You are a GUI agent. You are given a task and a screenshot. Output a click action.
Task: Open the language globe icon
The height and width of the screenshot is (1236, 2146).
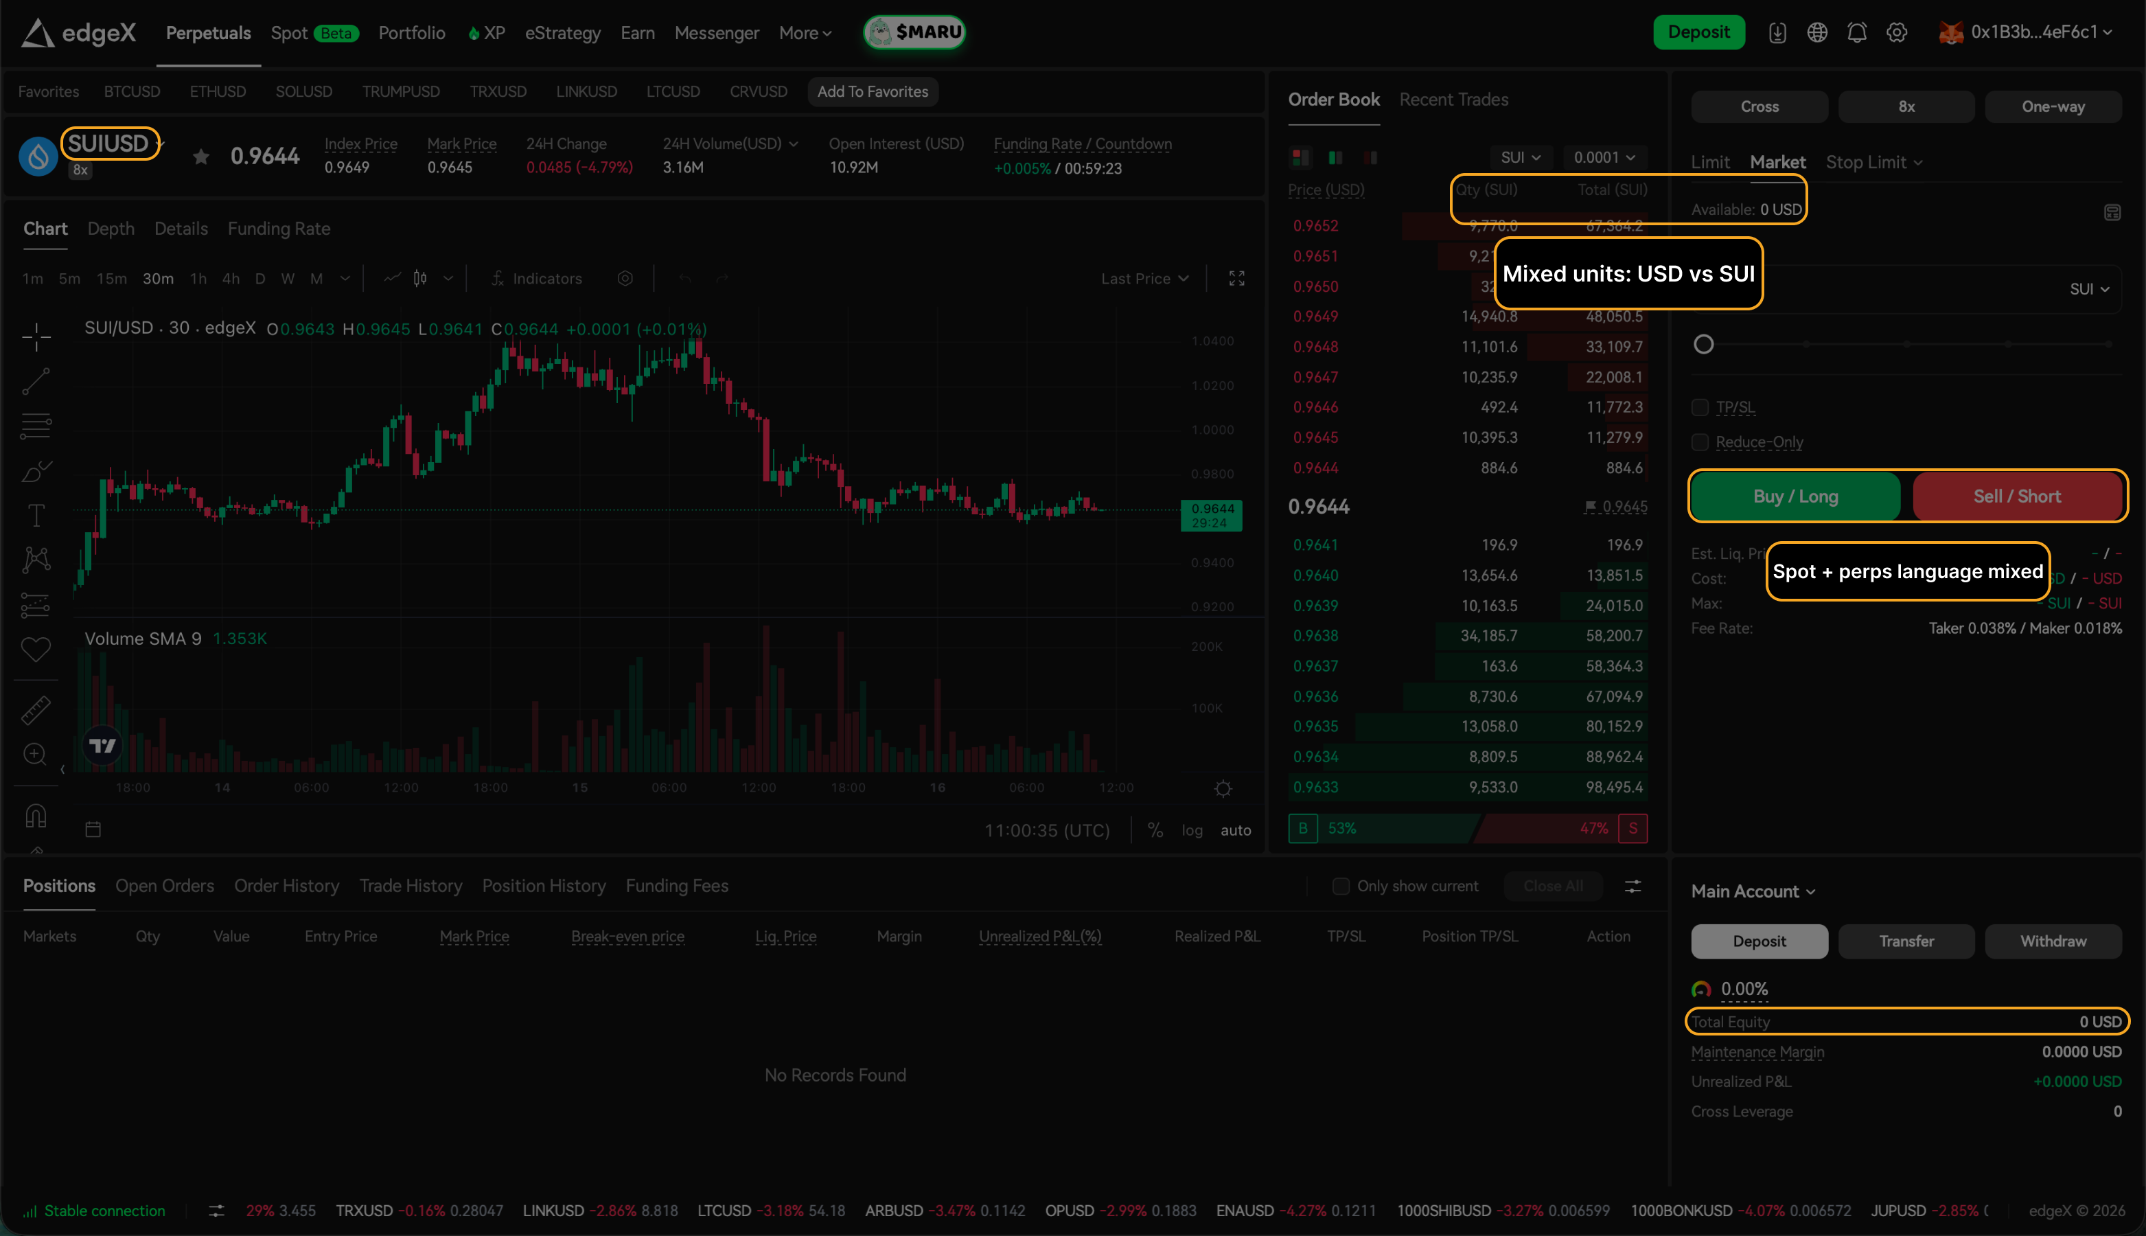pyautogui.click(x=1816, y=32)
